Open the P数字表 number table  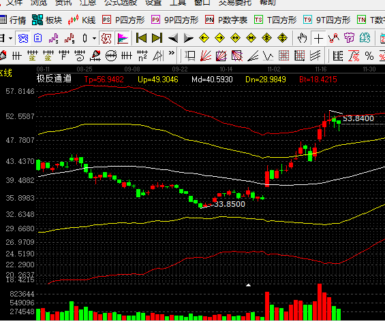[x=226, y=20]
